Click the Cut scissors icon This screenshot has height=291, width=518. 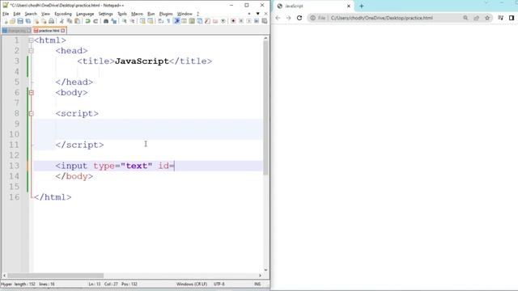click(62, 21)
